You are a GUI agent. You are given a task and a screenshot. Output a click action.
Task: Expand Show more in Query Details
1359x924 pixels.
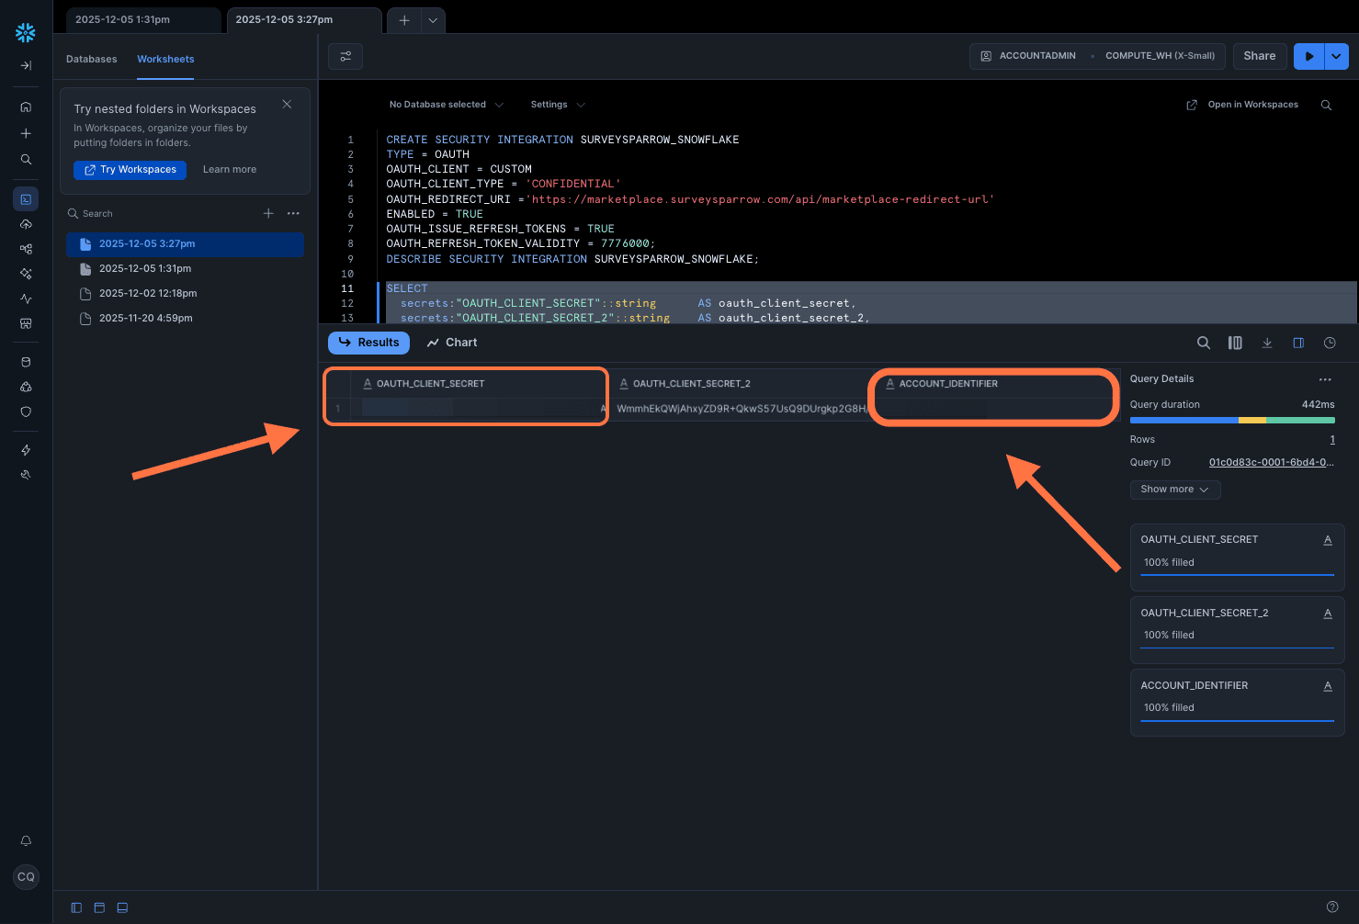pos(1174,490)
